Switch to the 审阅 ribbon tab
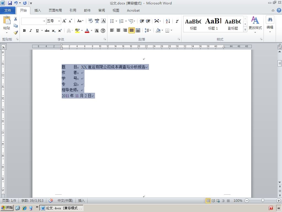This screenshot has height=212, width=282. pos(102,10)
